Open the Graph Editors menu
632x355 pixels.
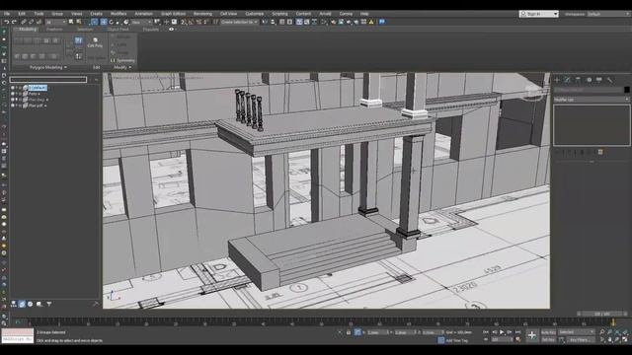pyautogui.click(x=174, y=14)
